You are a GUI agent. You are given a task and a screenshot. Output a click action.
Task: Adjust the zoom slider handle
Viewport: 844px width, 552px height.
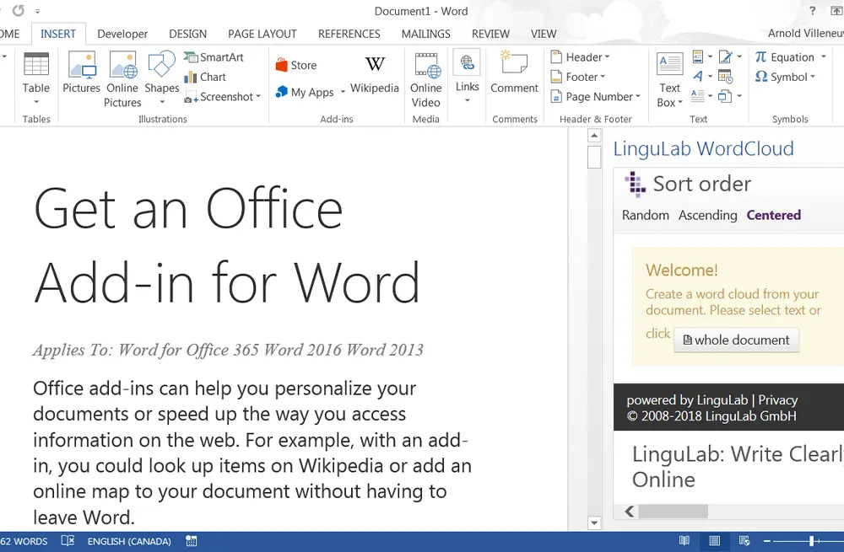pyautogui.click(x=811, y=541)
